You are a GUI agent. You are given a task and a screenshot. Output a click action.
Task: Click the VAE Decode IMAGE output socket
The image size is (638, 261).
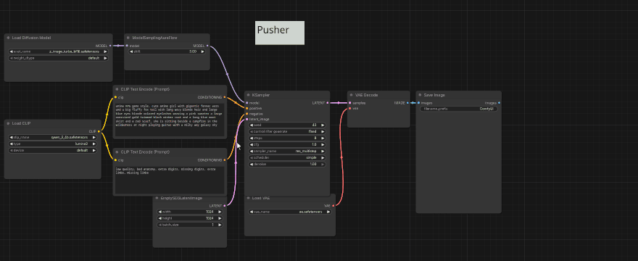point(407,103)
